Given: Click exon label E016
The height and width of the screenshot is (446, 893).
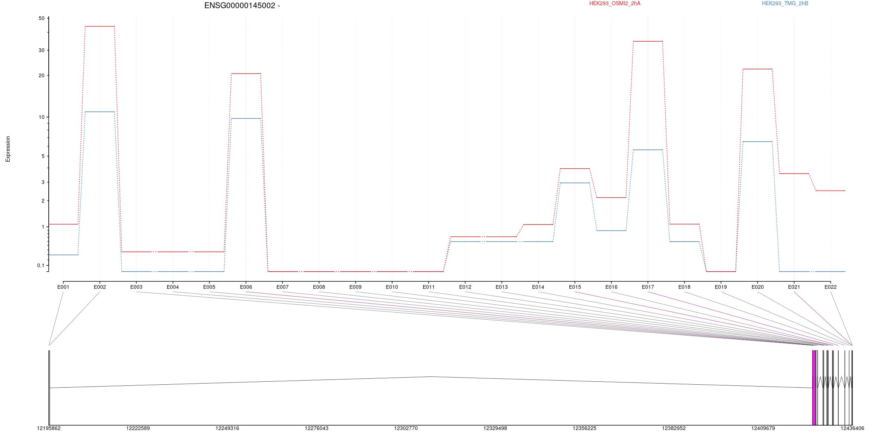Looking at the screenshot, I should pos(611,287).
